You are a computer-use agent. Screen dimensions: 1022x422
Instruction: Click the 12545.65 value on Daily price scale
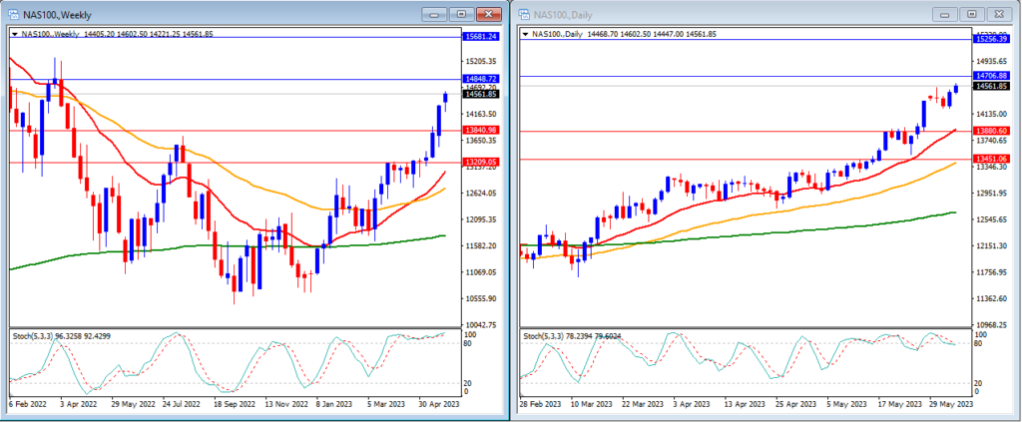pyautogui.click(x=991, y=219)
